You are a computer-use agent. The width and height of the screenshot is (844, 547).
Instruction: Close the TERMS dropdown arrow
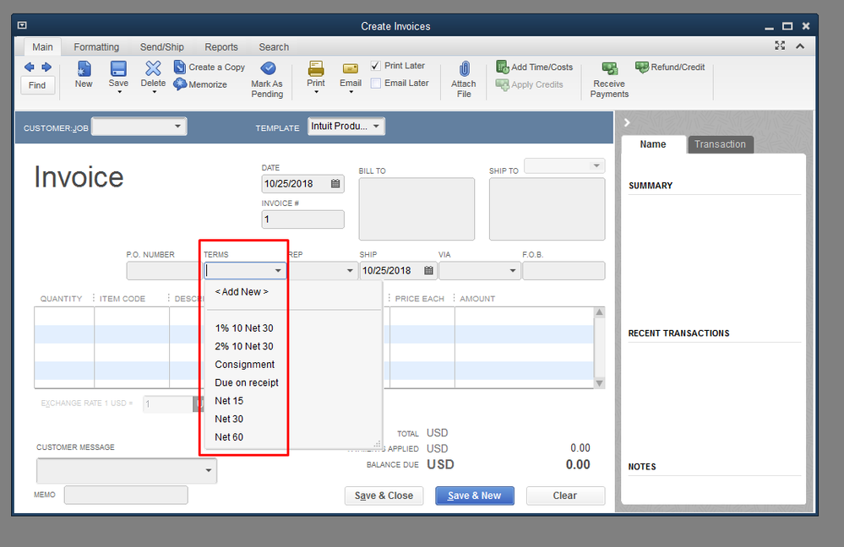(x=278, y=270)
